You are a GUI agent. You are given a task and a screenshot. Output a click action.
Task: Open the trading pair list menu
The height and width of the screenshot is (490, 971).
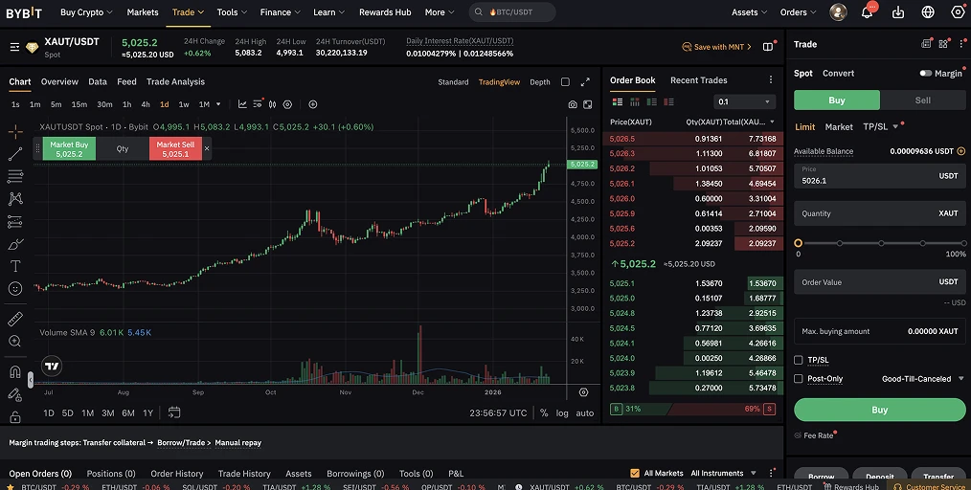click(15, 47)
